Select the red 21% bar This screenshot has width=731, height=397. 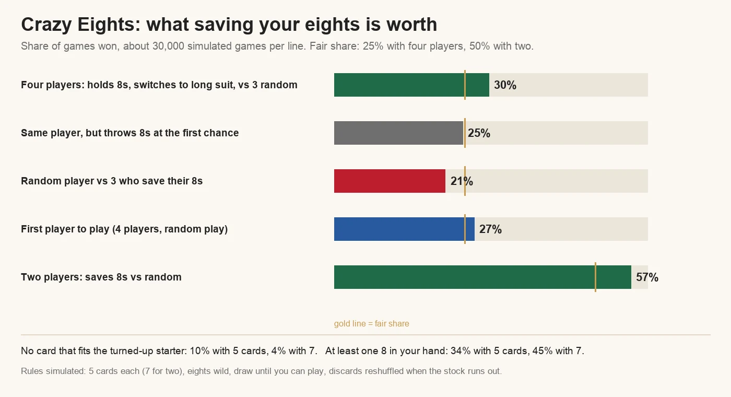pos(390,181)
